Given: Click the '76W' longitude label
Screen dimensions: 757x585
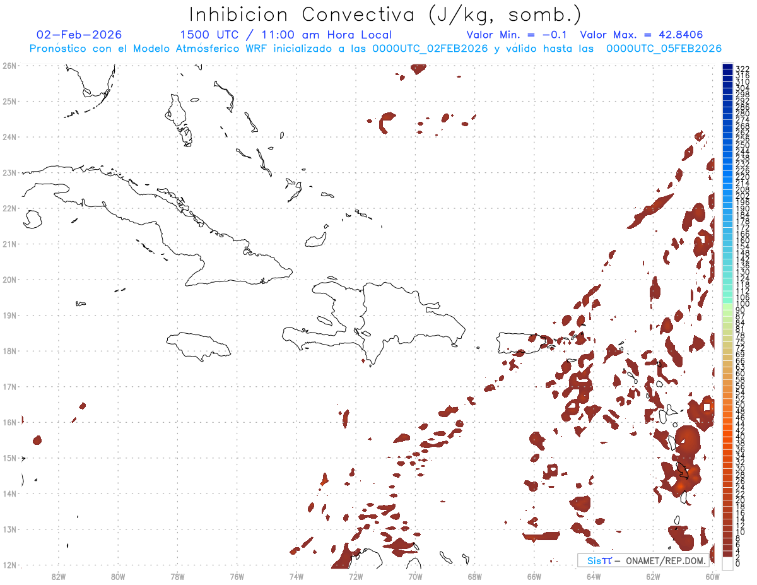Looking at the screenshot, I should click(237, 576).
